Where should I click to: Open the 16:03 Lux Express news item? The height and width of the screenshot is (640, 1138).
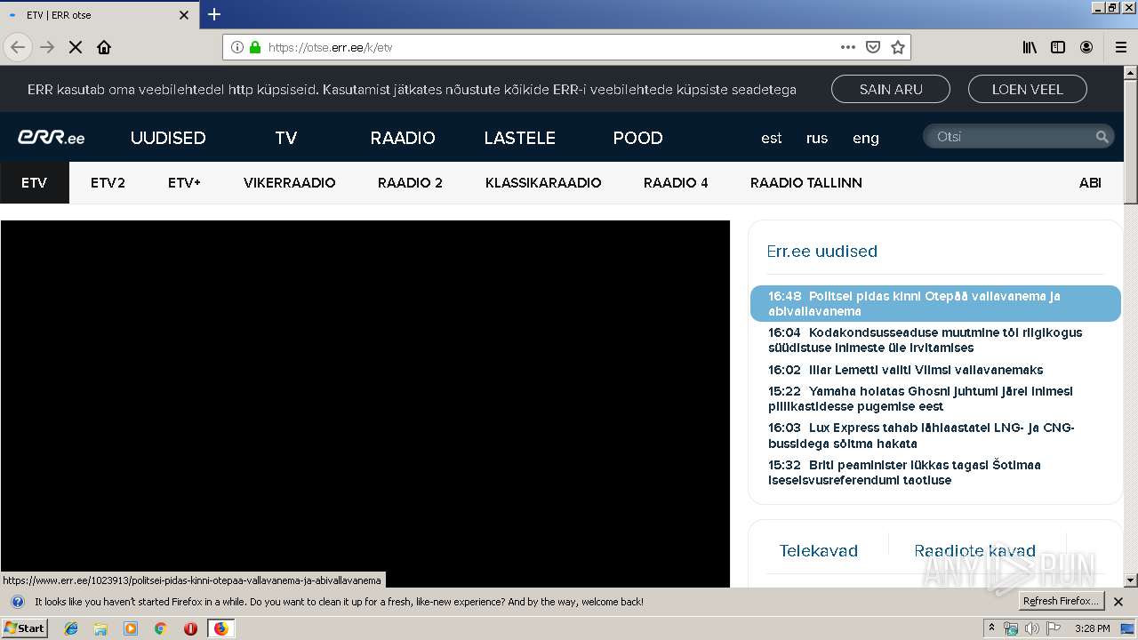point(922,436)
